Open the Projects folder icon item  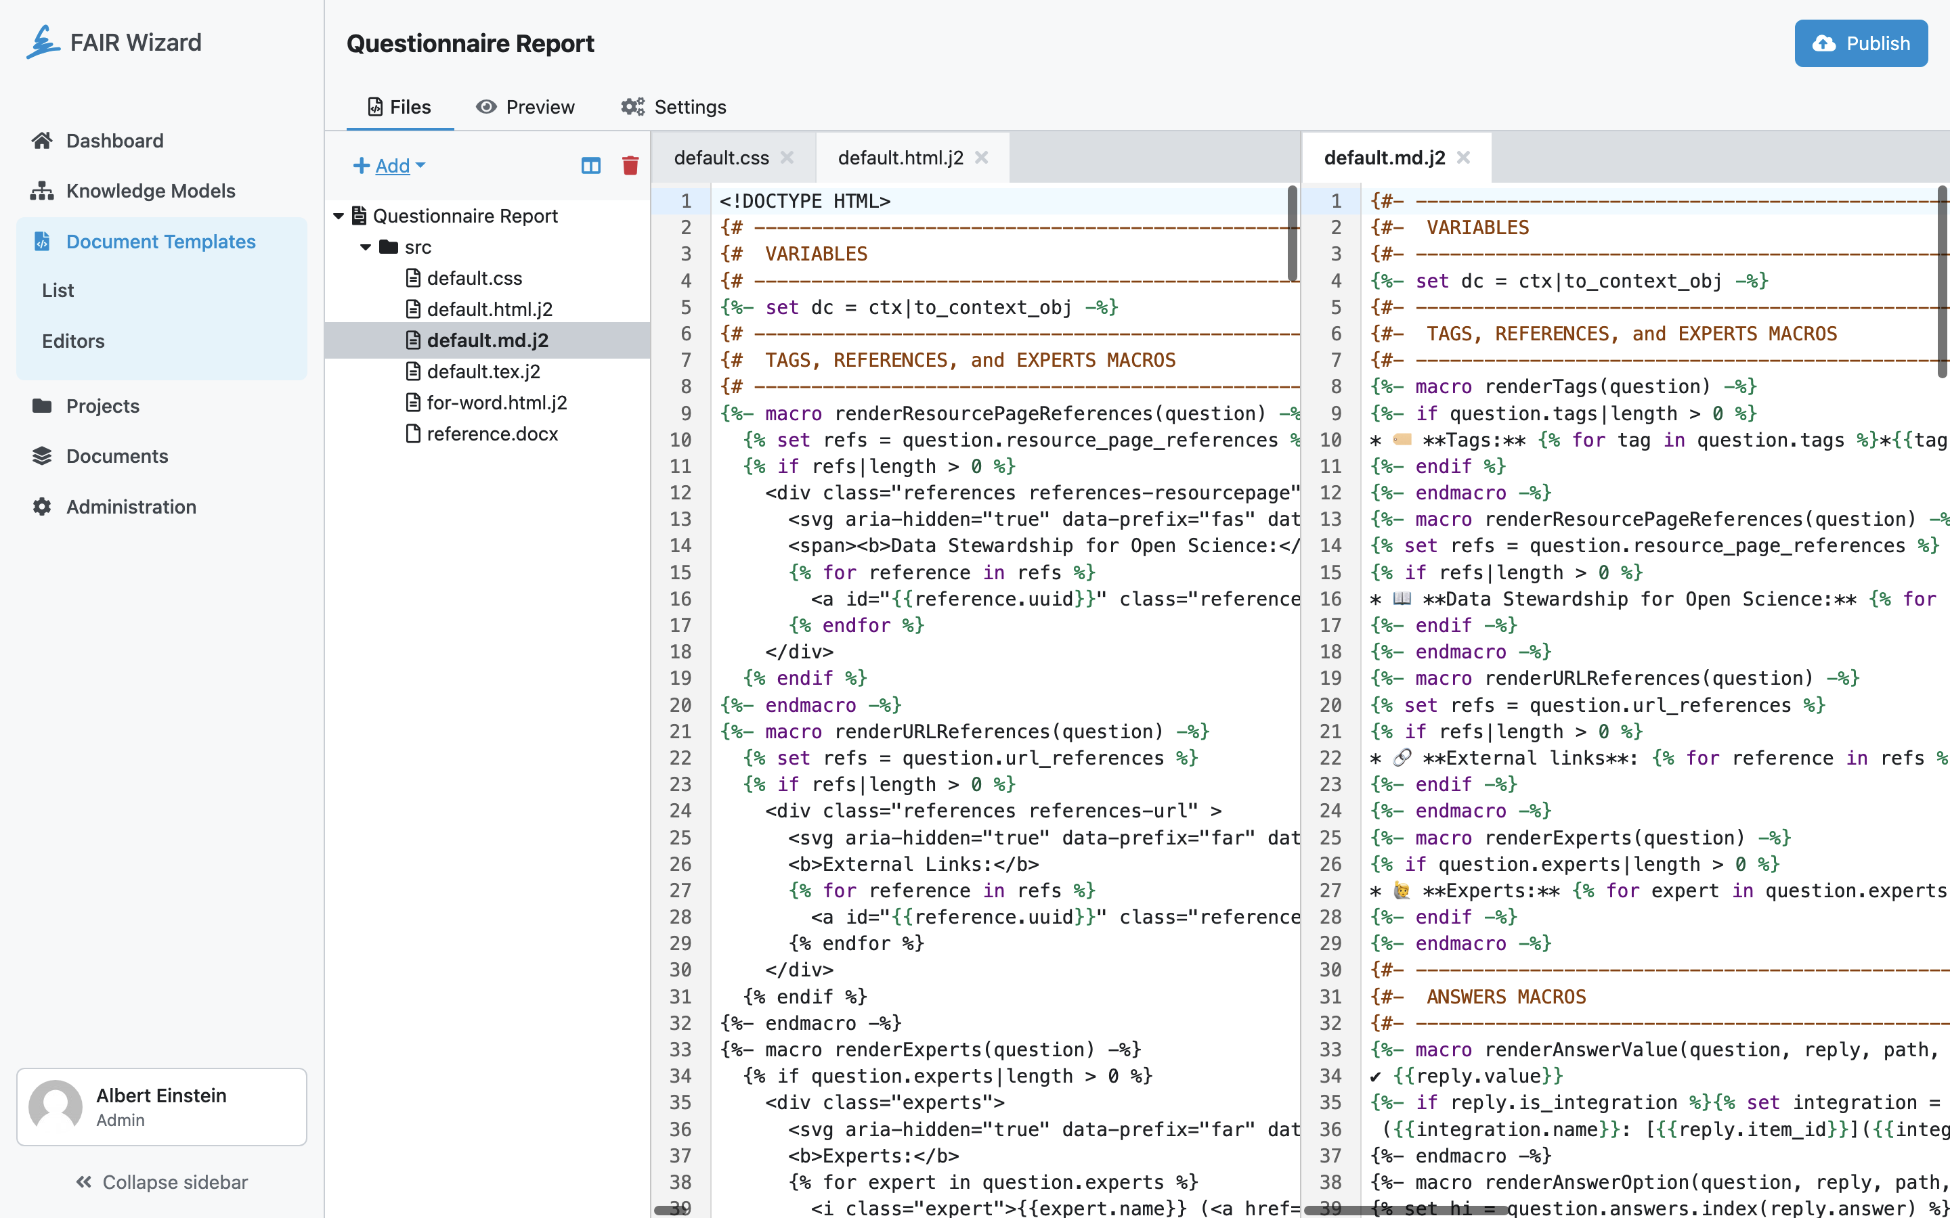pyautogui.click(x=42, y=406)
